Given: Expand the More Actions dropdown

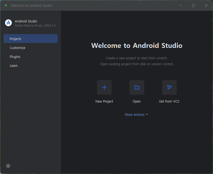Looking at the screenshot, I should [x=136, y=114].
